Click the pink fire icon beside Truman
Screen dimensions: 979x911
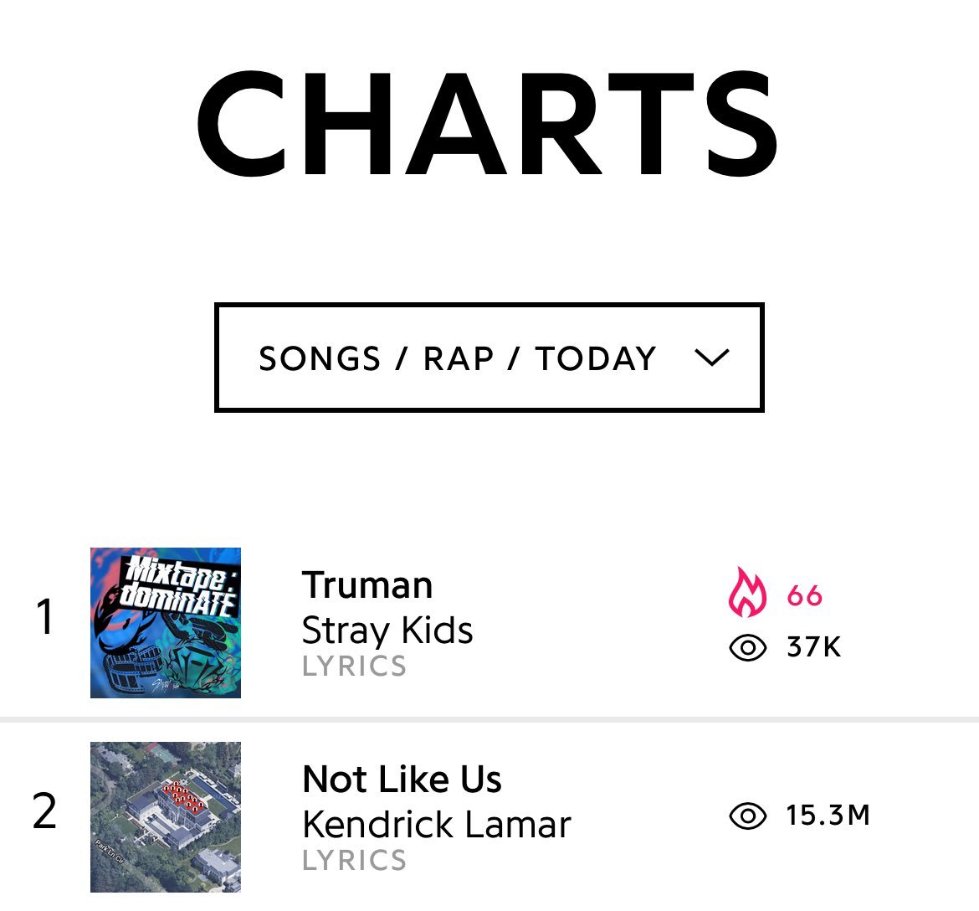point(746,593)
